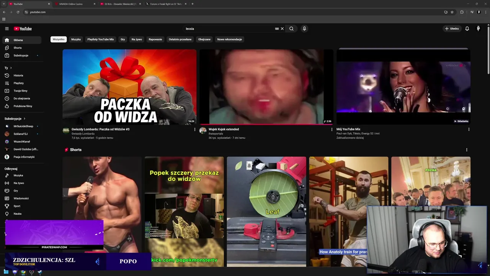The image size is (490, 276).
Task: Open Pasja informatyki channel
Action: pyautogui.click(x=22, y=157)
